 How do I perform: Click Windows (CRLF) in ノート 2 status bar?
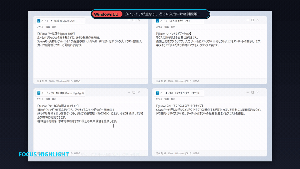183,81
